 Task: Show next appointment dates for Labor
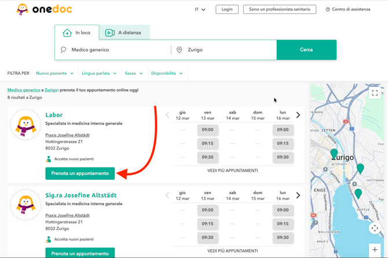(298, 115)
